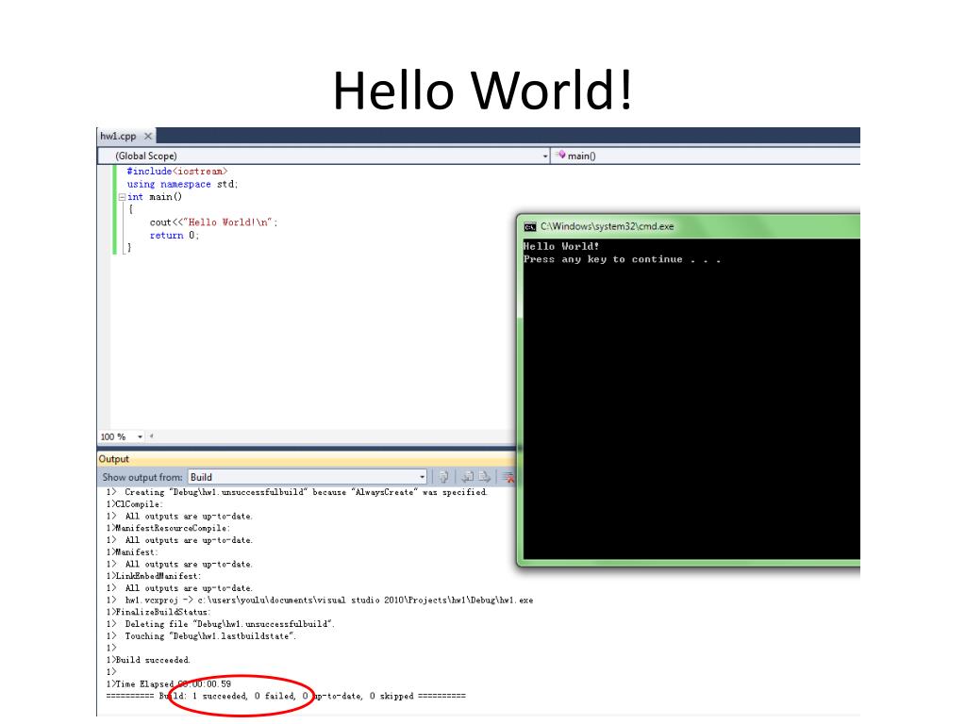Click 'Deleting file Debug\hw1.unsuccessfulbuild' output line
Image resolution: width=966 pixels, height=724 pixels.
221,624
